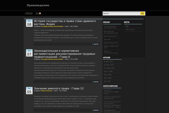The width and height of the screenshot is (169, 113).
Task: Click the date badge showing 08
Action: click(x=29, y=23)
